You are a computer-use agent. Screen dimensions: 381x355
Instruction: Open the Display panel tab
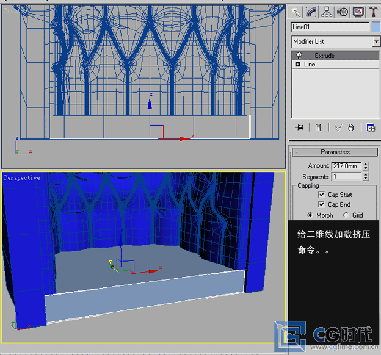click(x=358, y=12)
